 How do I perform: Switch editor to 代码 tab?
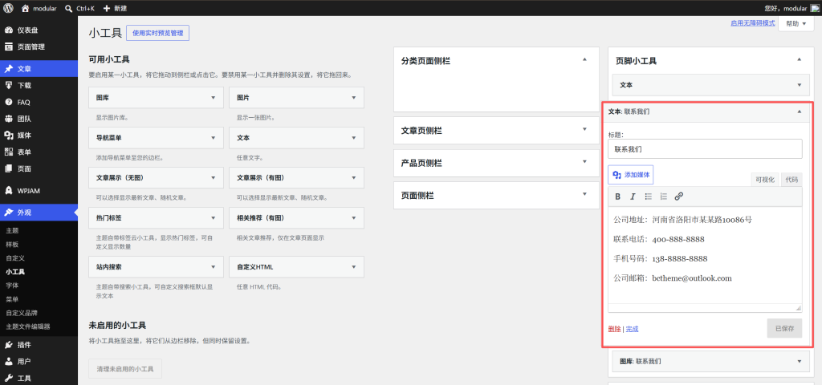click(x=791, y=180)
